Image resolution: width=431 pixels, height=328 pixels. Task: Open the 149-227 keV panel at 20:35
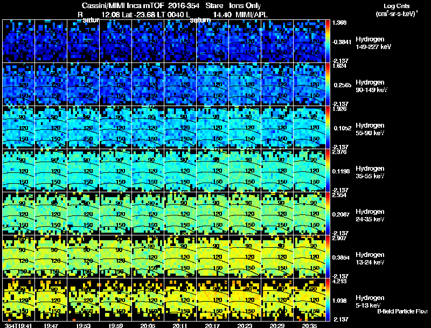click(x=309, y=41)
